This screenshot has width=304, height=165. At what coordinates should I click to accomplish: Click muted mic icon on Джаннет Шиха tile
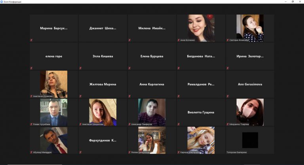pyautogui.click(x=80, y=40)
